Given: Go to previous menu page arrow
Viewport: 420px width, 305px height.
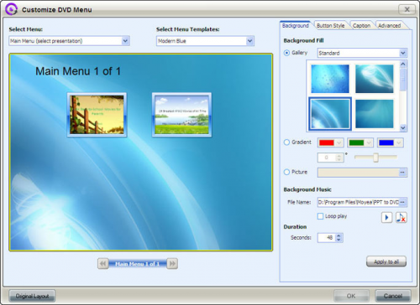Looking at the screenshot, I should pos(102,263).
